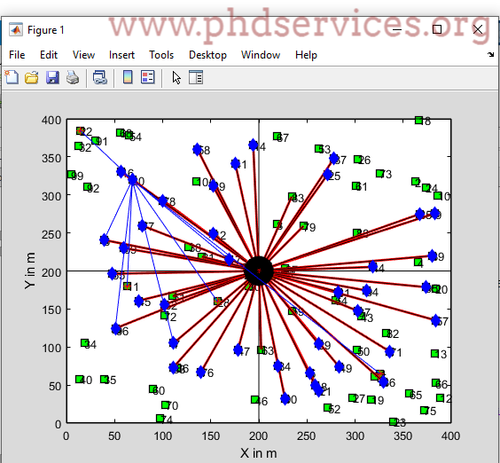The width and height of the screenshot is (500, 463).
Task: Click the blue diamond node labeled 47
Action: [238, 350]
